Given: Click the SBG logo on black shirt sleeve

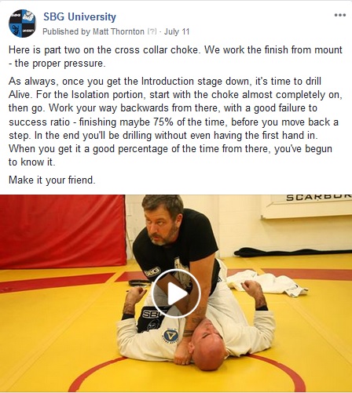Looking at the screenshot, I should point(152,272).
